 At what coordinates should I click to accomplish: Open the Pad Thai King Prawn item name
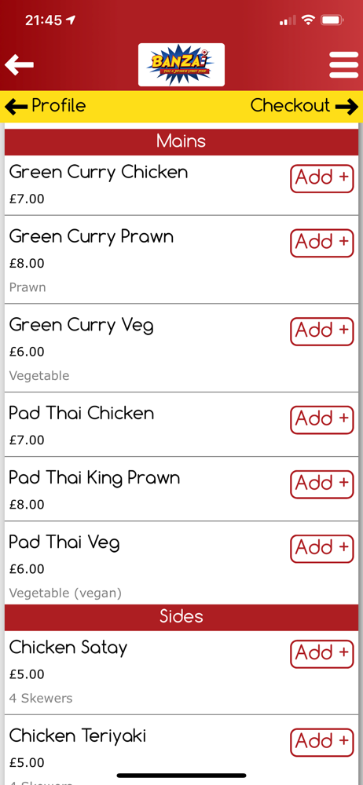[x=95, y=478]
